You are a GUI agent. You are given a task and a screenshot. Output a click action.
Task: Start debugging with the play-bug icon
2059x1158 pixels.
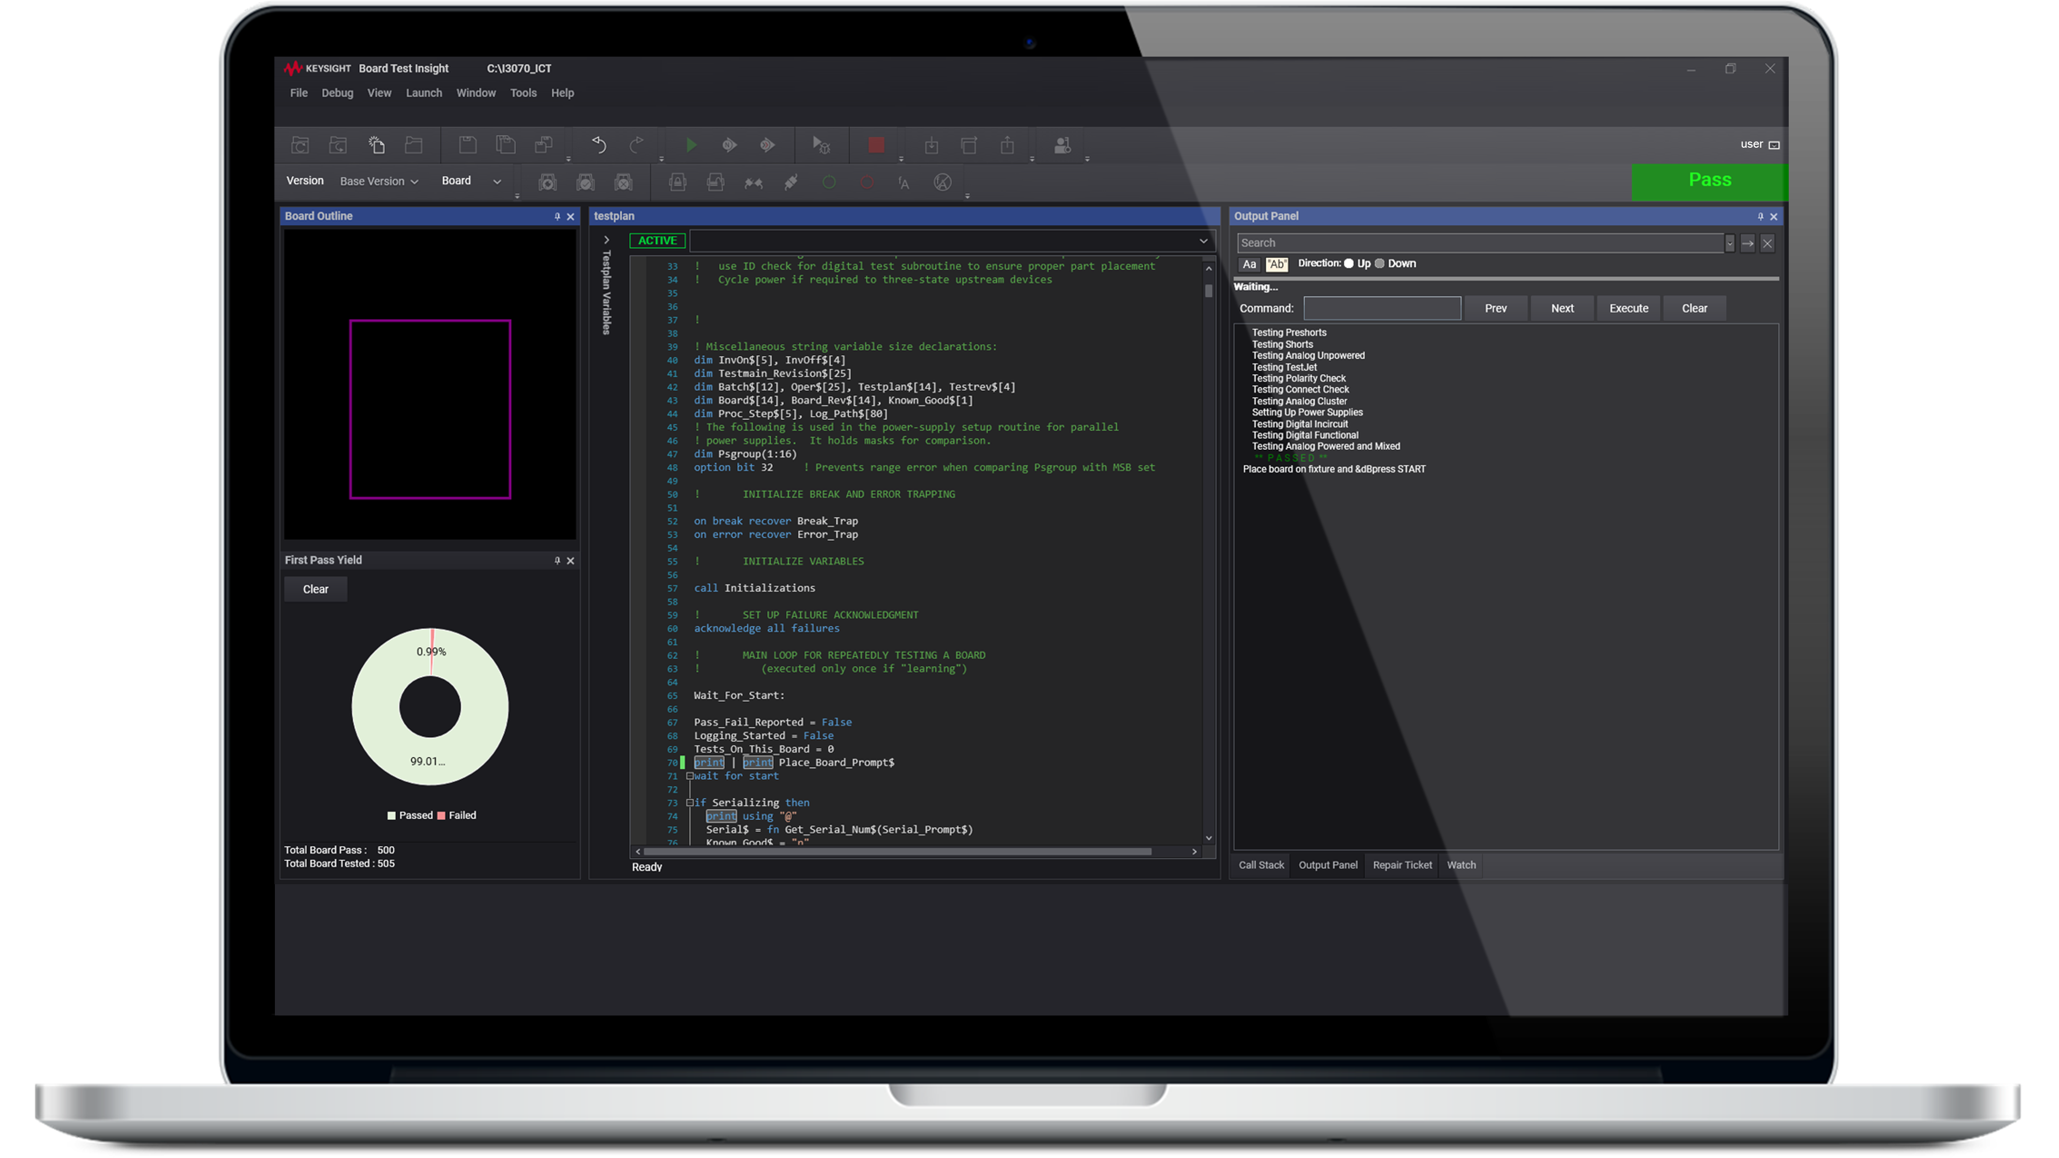point(821,145)
